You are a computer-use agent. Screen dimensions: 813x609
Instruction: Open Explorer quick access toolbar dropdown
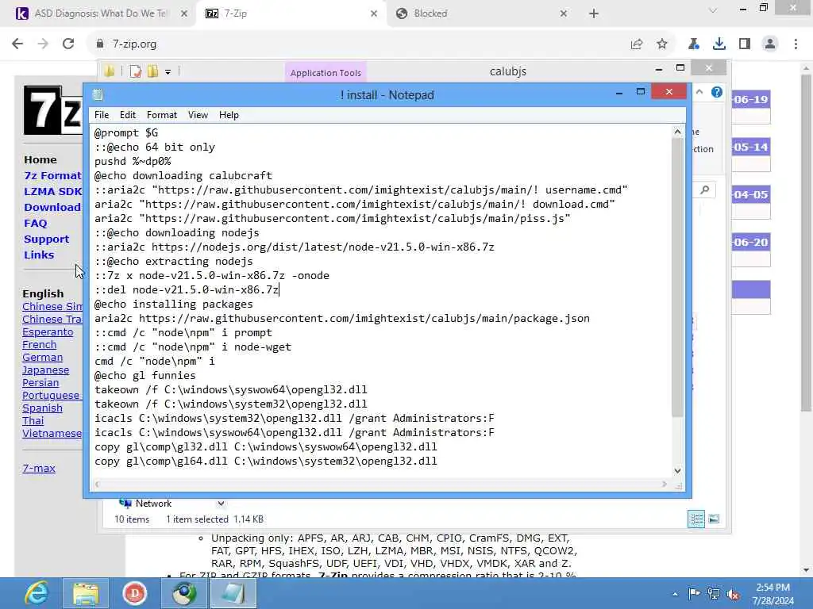pos(168,72)
